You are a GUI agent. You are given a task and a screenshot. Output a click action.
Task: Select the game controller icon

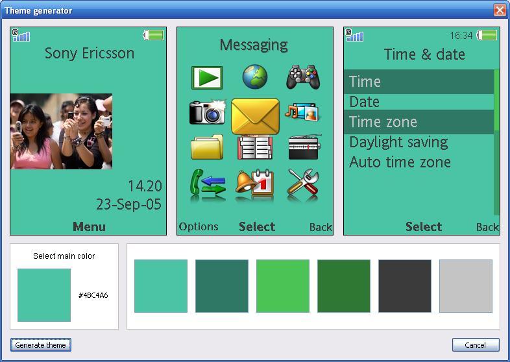[303, 77]
